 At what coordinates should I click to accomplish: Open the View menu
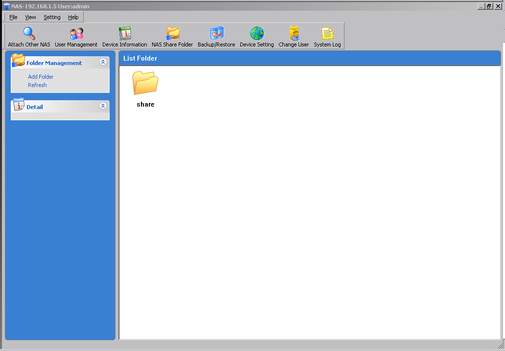(x=31, y=18)
